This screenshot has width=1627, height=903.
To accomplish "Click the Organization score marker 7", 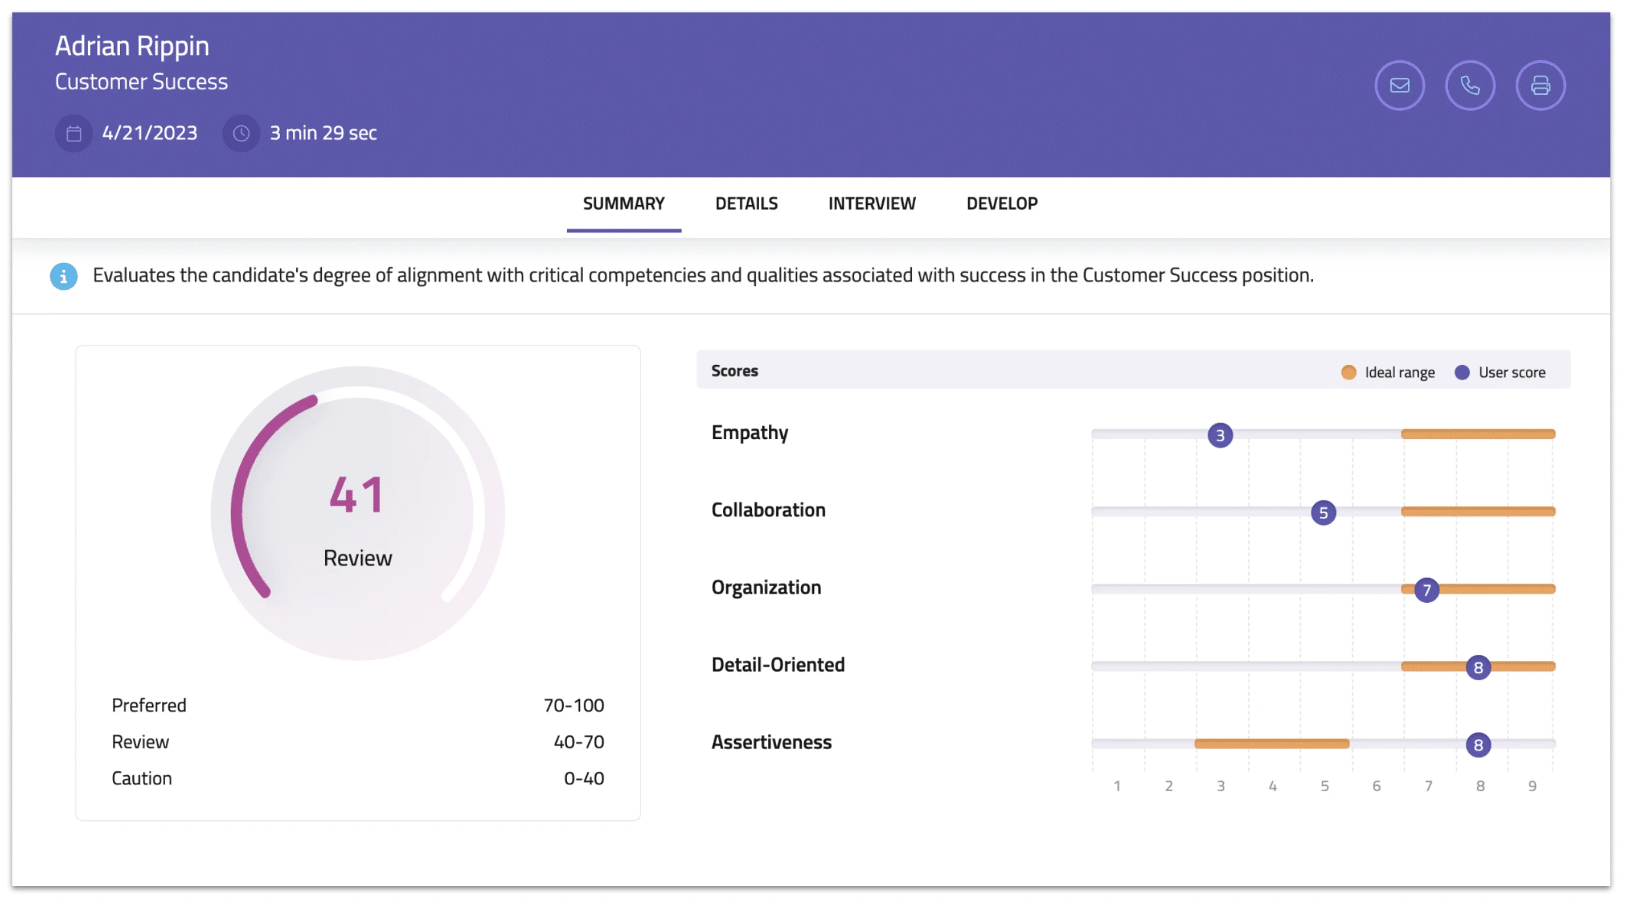I will point(1426,590).
